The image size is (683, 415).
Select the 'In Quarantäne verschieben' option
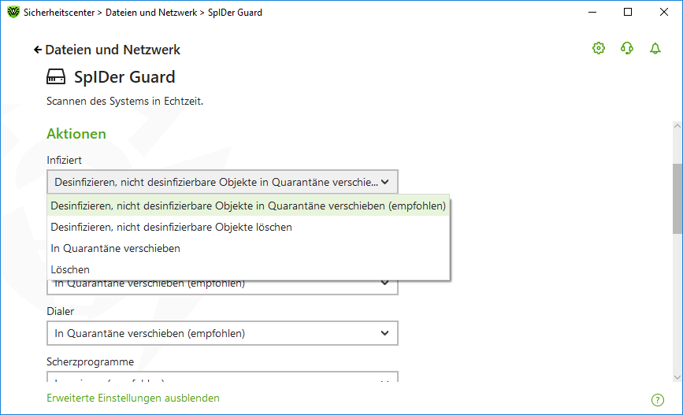248,248
